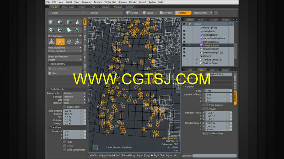Toggle visibility of valleyPoints item
Viewport: 284px width, 159px height.
(184, 31)
